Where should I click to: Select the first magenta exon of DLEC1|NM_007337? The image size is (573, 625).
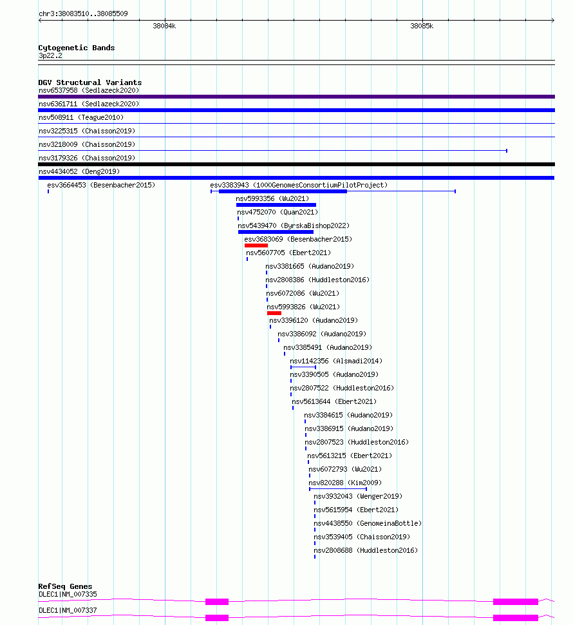[x=217, y=618]
